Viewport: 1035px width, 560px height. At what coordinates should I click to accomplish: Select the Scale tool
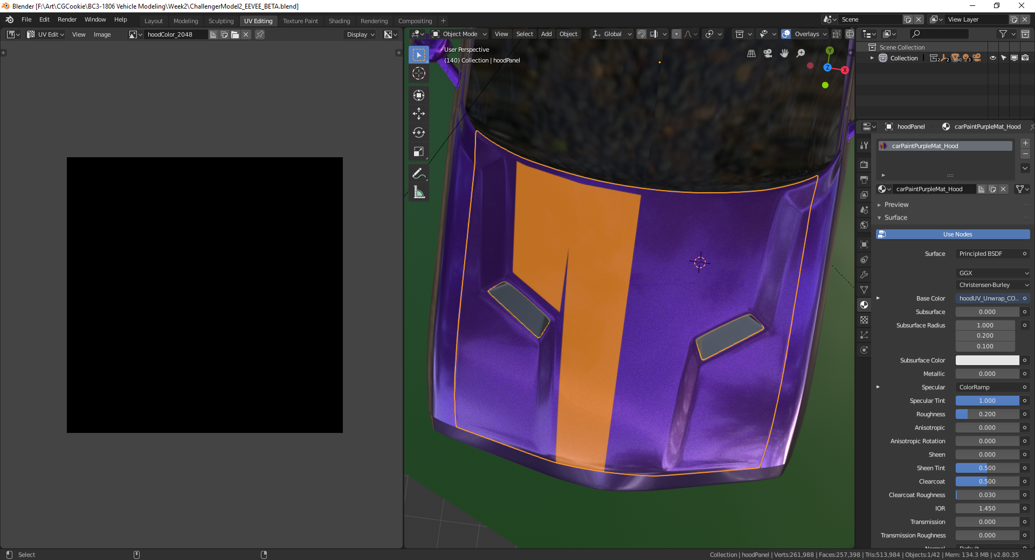click(419, 152)
